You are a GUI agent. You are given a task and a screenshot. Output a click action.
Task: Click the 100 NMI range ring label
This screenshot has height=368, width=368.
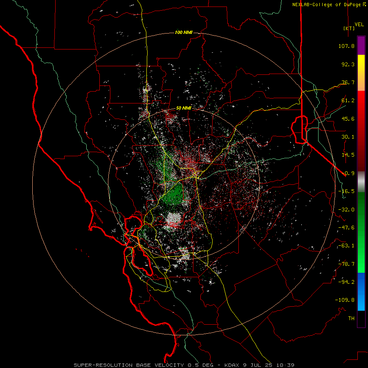click(x=184, y=32)
